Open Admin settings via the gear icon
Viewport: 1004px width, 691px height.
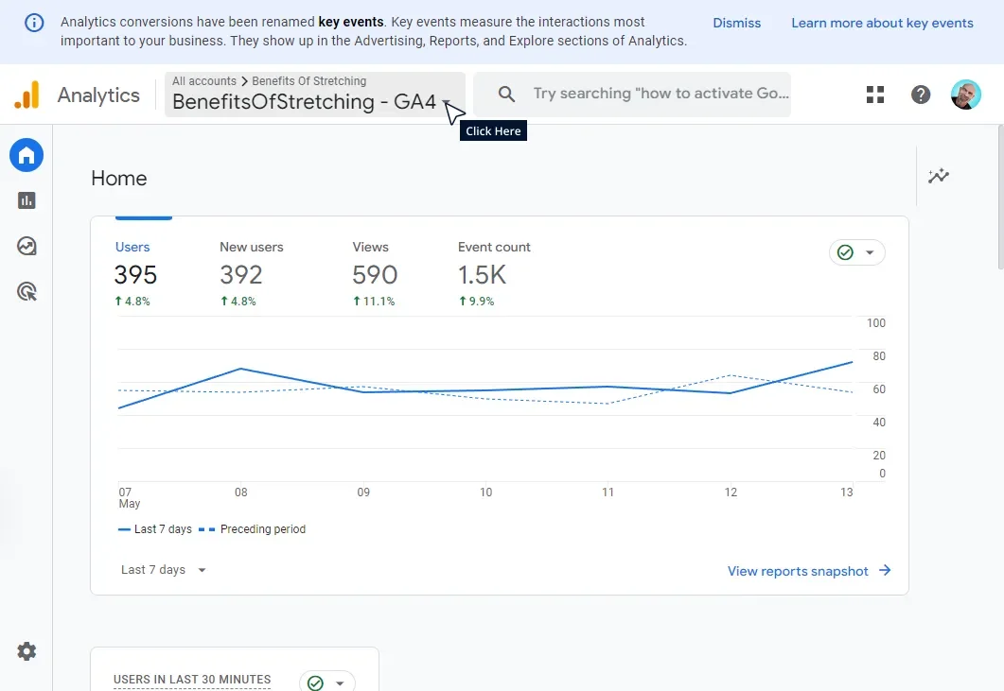[x=26, y=650]
